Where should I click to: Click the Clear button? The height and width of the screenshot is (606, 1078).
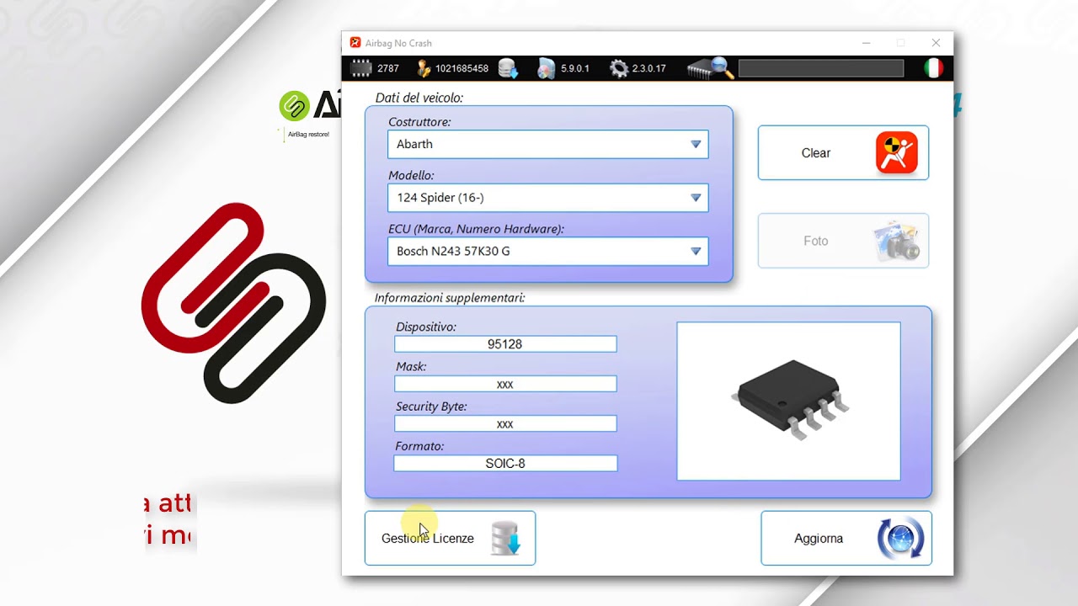(843, 153)
